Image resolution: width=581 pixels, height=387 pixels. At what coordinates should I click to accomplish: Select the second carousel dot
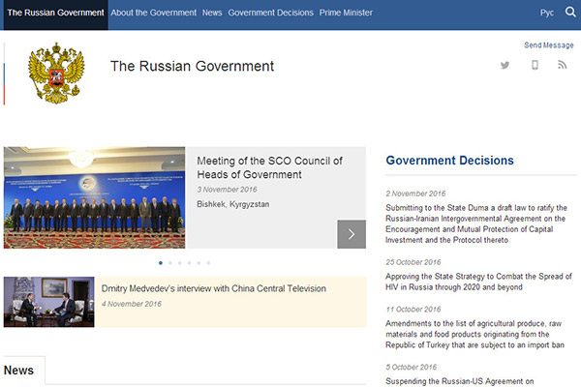click(170, 263)
